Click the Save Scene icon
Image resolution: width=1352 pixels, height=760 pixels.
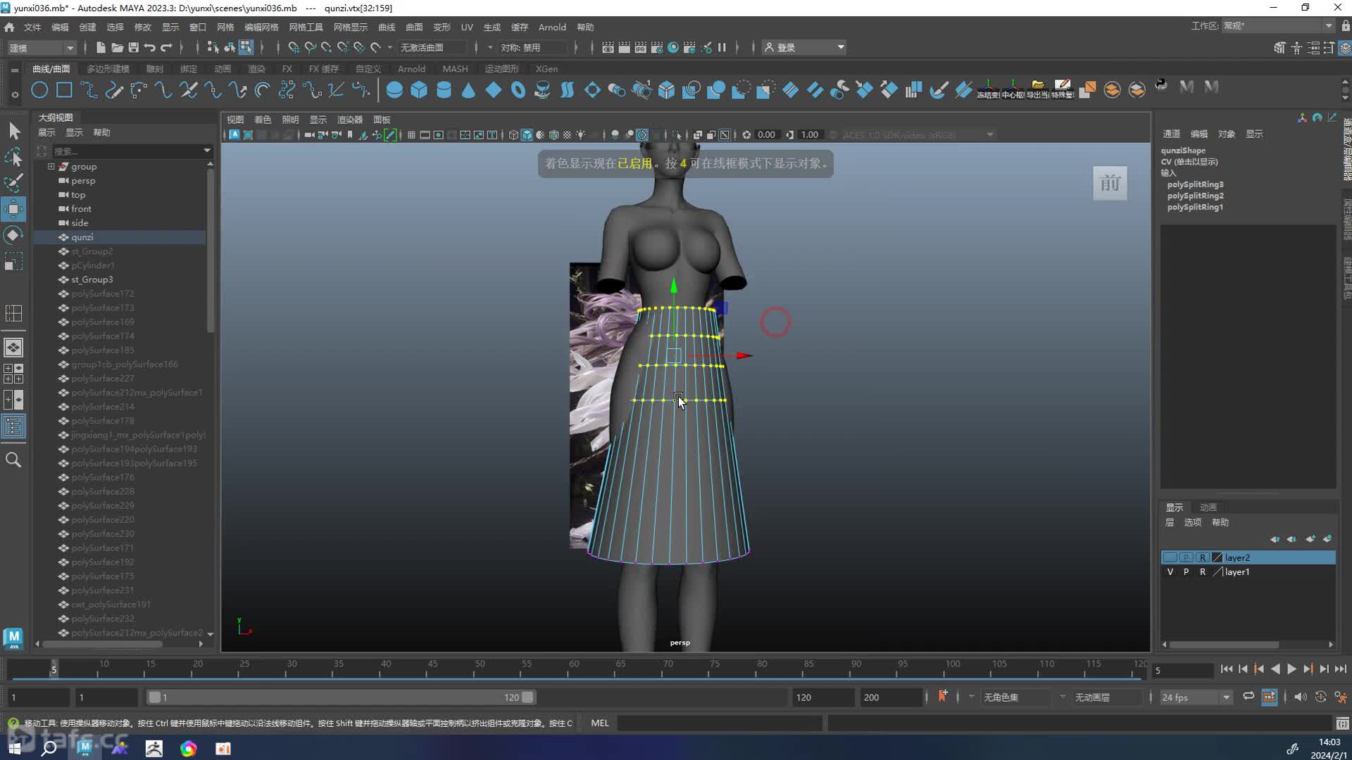point(133,47)
